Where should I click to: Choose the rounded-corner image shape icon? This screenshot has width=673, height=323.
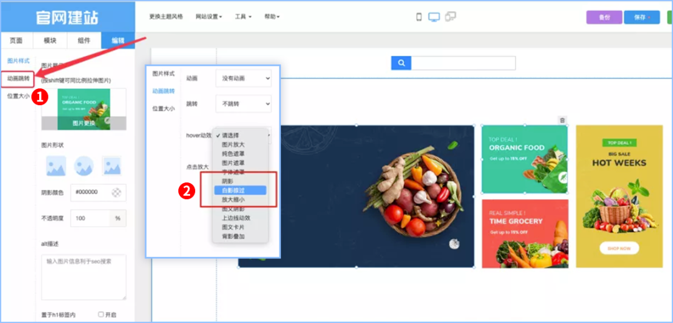112,166
